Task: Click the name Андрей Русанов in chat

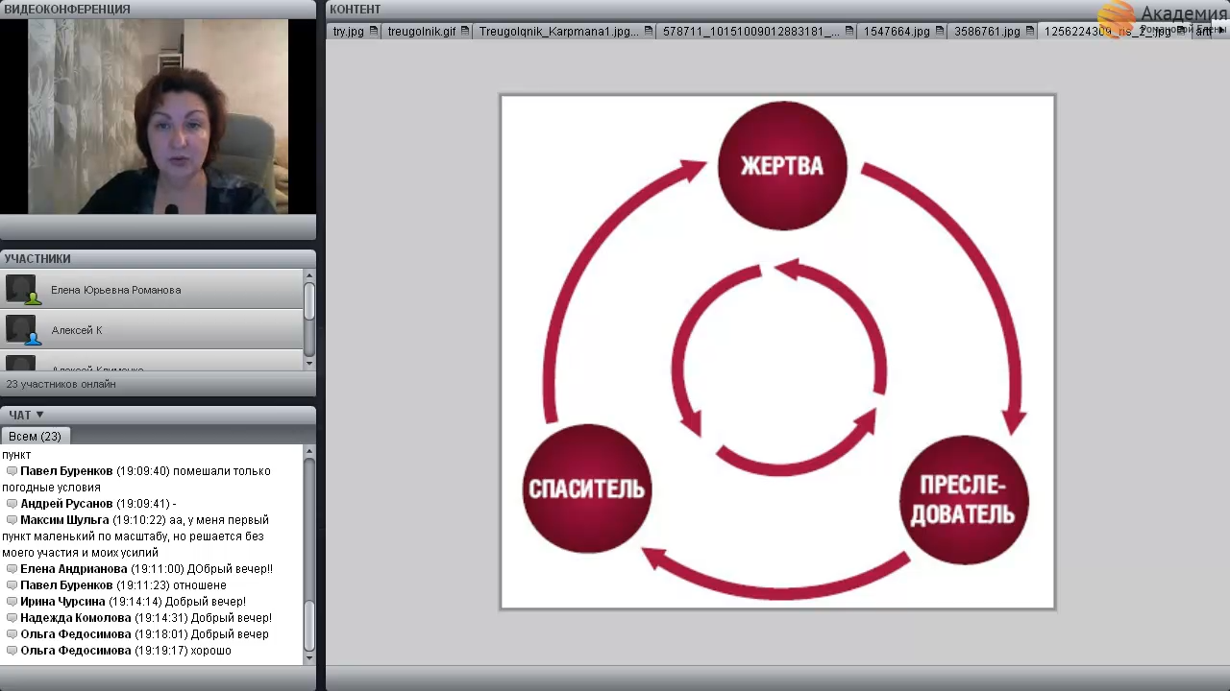Action: point(66,504)
